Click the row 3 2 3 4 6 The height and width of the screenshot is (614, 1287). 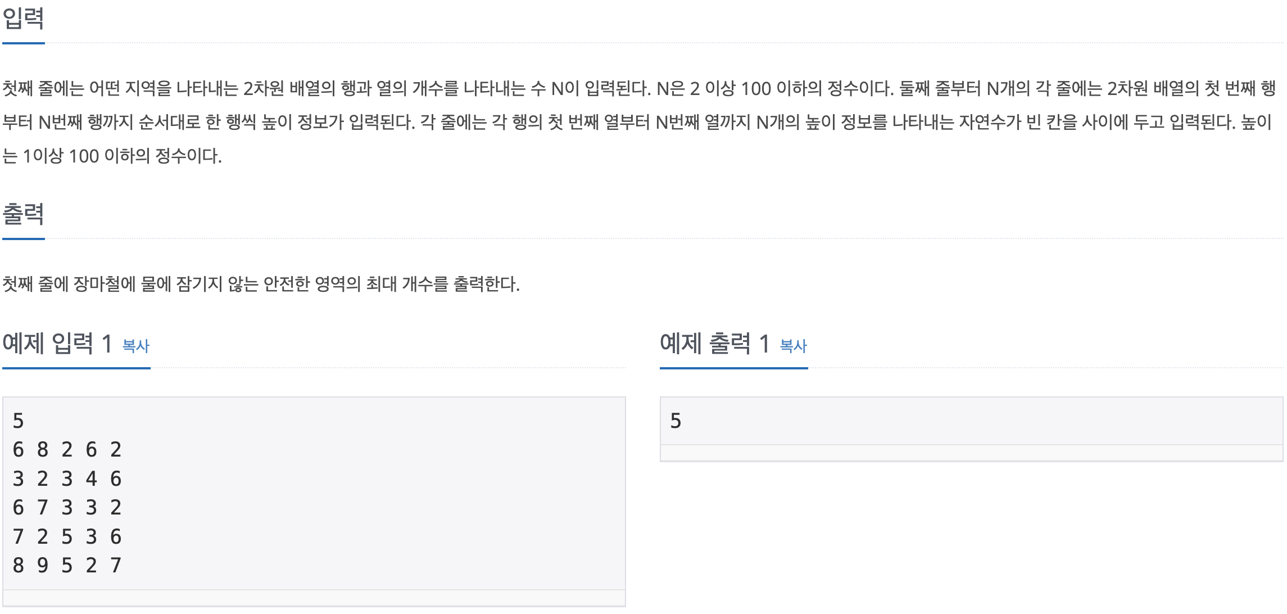pos(67,478)
